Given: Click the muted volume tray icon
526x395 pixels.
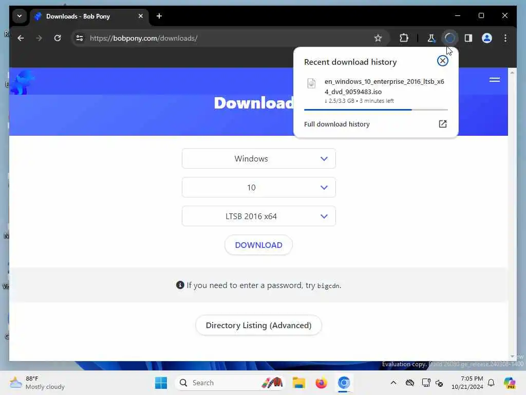Looking at the screenshot, I should click(440, 383).
